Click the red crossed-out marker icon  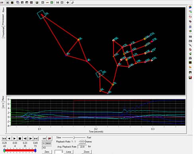pos(49,139)
